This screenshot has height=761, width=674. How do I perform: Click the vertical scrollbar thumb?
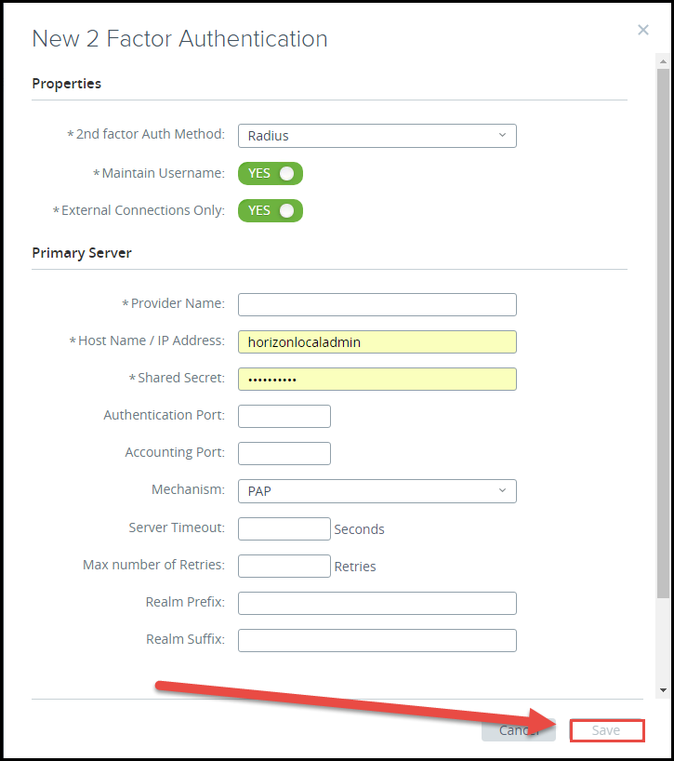click(663, 326)
